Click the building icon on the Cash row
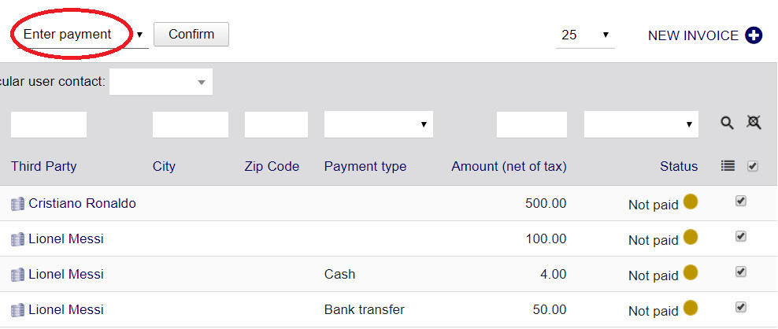This screenshot has height=329, width=778. point(18,275)
